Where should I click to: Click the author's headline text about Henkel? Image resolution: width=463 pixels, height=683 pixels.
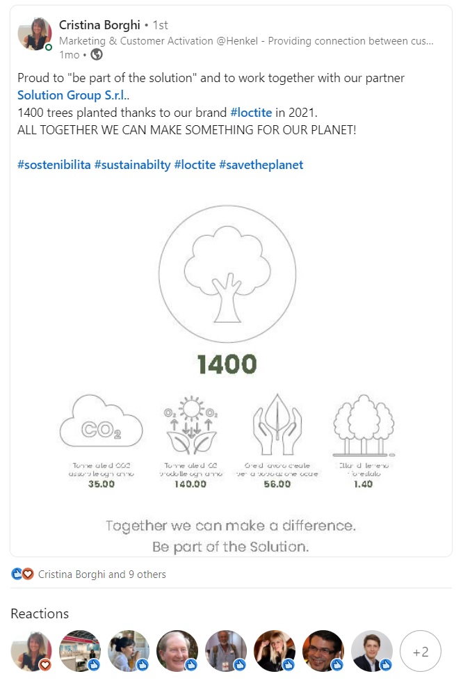pyautogui.click(x=246, y=41)
